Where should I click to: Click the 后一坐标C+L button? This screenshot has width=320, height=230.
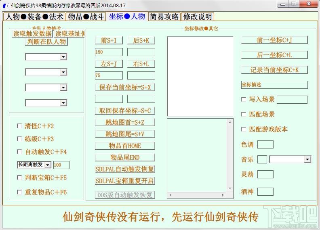[274, 55]
